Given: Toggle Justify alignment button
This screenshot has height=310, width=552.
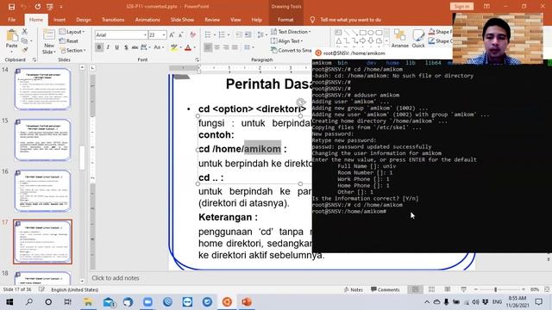Looking at the screenshot, I should tap(235, 47).
